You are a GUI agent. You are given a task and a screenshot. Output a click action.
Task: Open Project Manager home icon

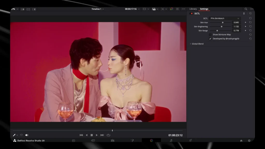pos(241,141)
